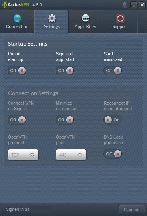Click the lifebuoy Support icon
The image size is (147, 216).
click(120, 18)
